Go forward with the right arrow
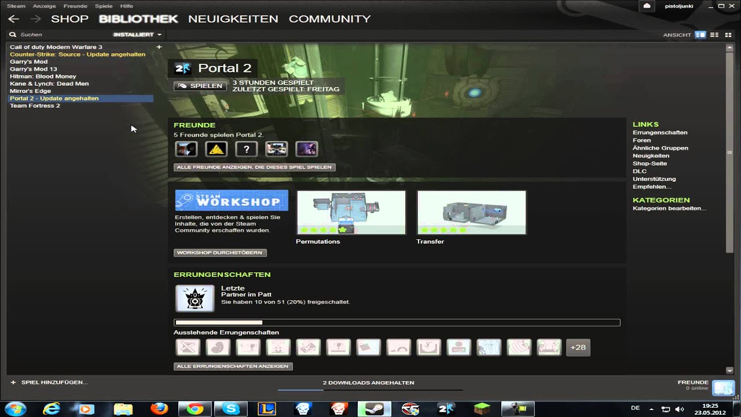The image size is (741, 417). point(36,19)
